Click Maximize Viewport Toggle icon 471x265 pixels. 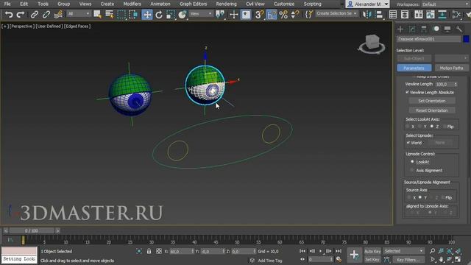tap(458, 259)
